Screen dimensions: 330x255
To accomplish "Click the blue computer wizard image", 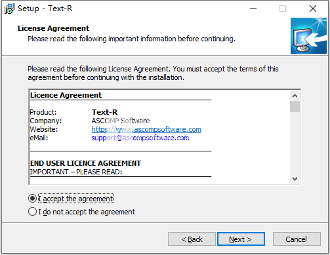I will pos(308,35).
